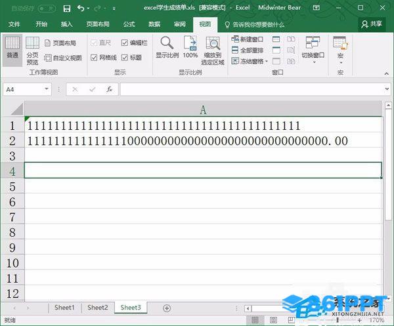Open the Undo history dropdown arrow
Viewport: 394px width, 326px height.
pos(88,9)
